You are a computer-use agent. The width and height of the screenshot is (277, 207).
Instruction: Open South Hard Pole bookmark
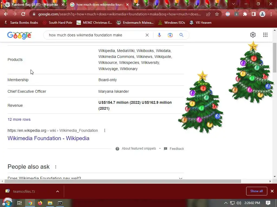[58, 23]
